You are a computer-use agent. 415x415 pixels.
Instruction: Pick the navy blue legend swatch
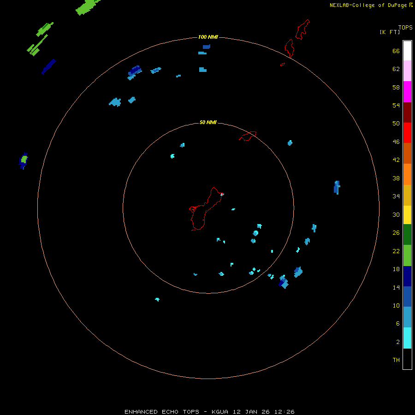pos(407,276)
